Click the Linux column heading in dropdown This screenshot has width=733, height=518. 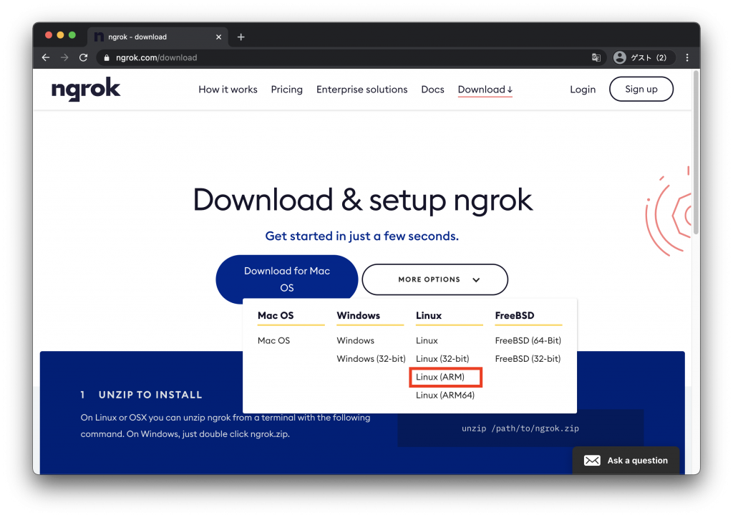pyautogui.click(x=429, y=315)
